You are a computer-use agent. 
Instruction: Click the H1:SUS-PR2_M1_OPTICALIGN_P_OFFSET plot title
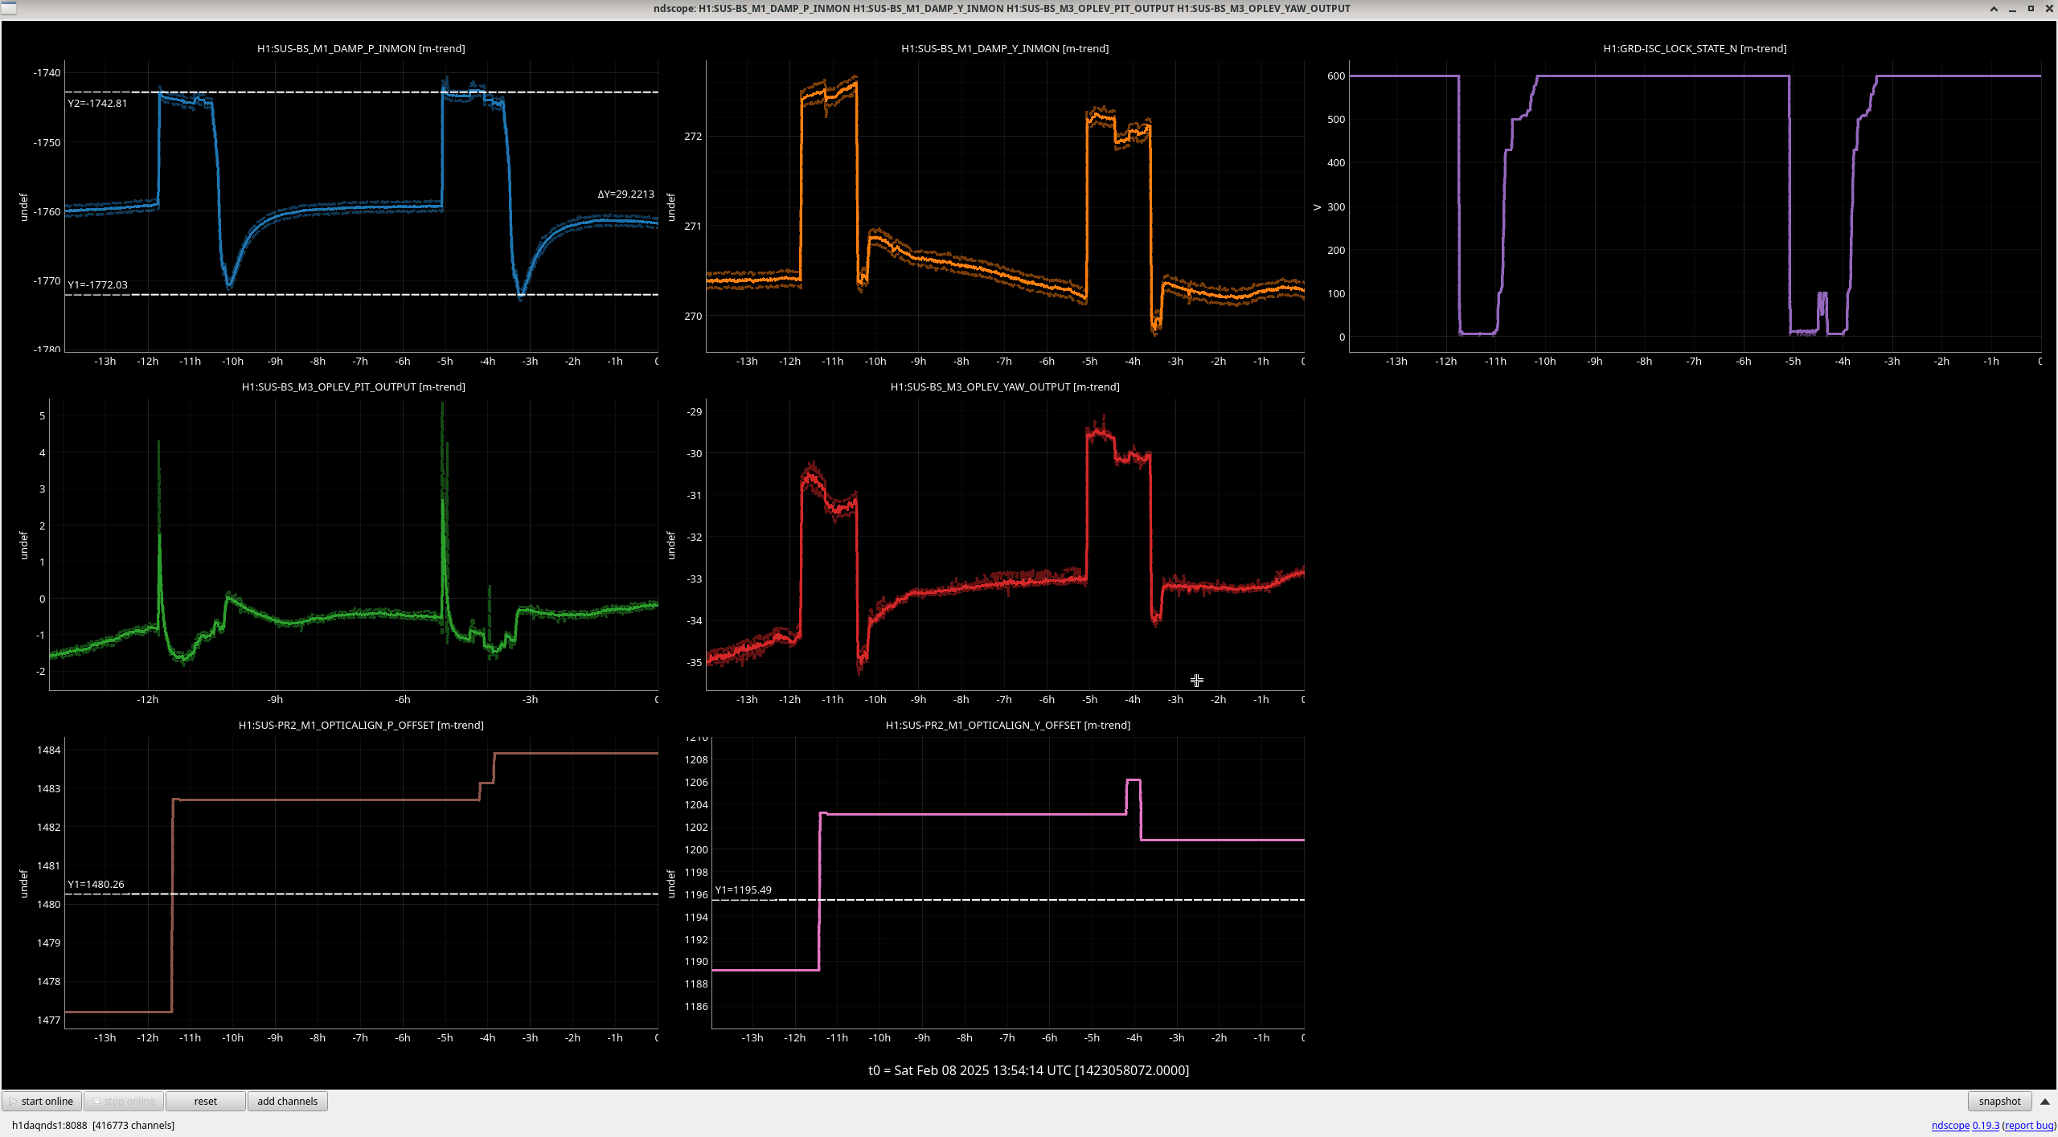361,725
